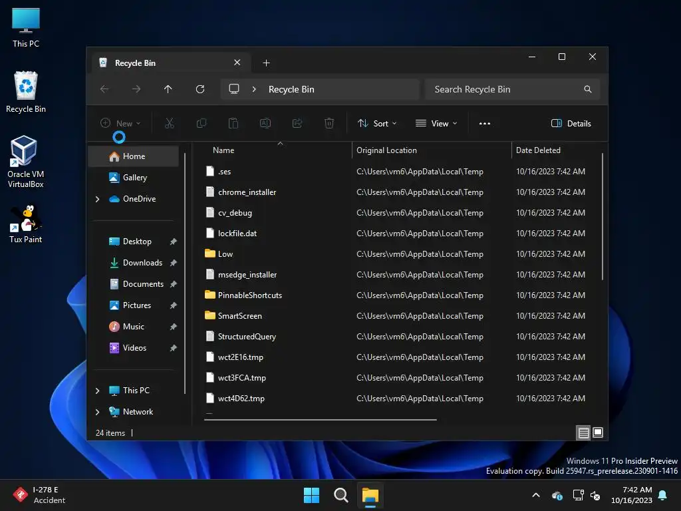Click the Back navigation arrow
This screenshot has width=681, height=511.
104,89
